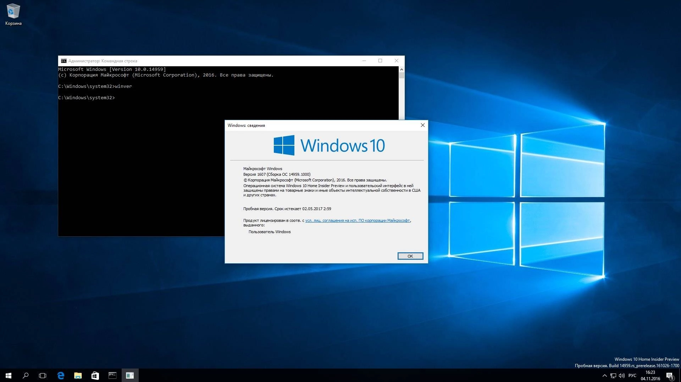Open the Microsoft license terms link

358,220
